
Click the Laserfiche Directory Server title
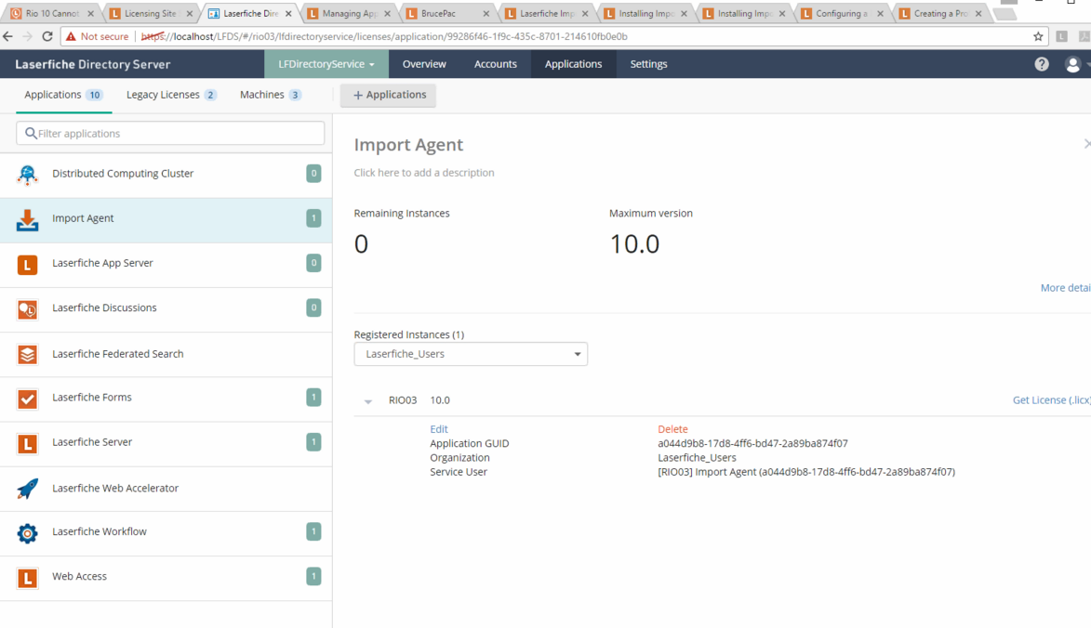click(92, 64)
